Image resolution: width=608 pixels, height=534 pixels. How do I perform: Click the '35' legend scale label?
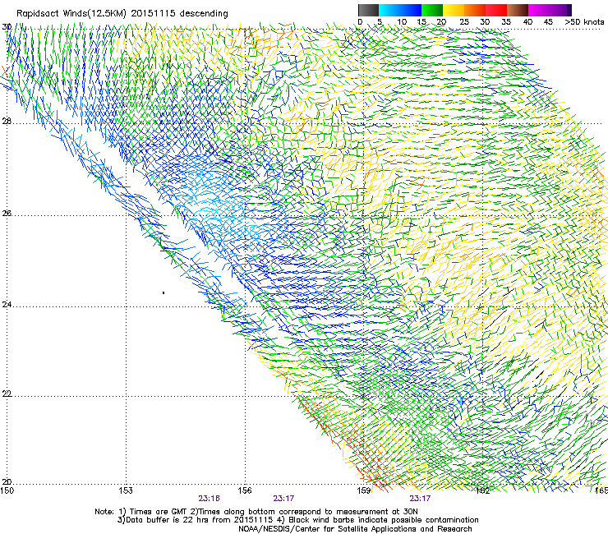(x=506, y=22)
